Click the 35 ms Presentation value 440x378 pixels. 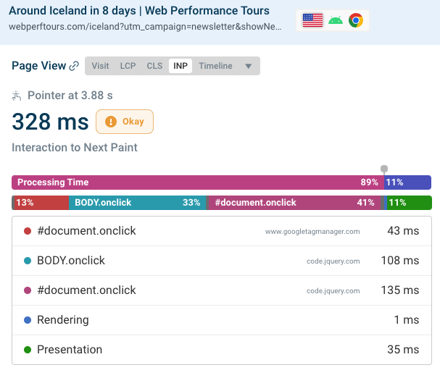[403, 350]
